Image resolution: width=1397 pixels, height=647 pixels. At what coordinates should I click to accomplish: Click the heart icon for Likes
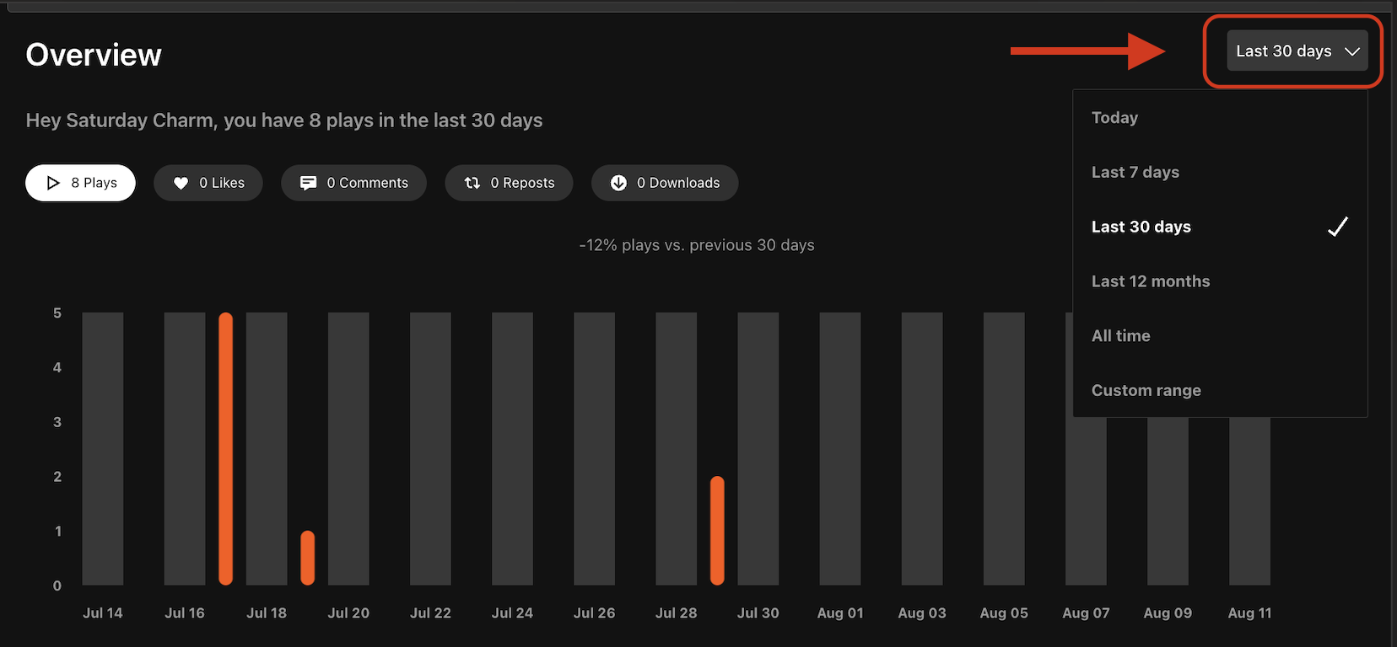181,183
